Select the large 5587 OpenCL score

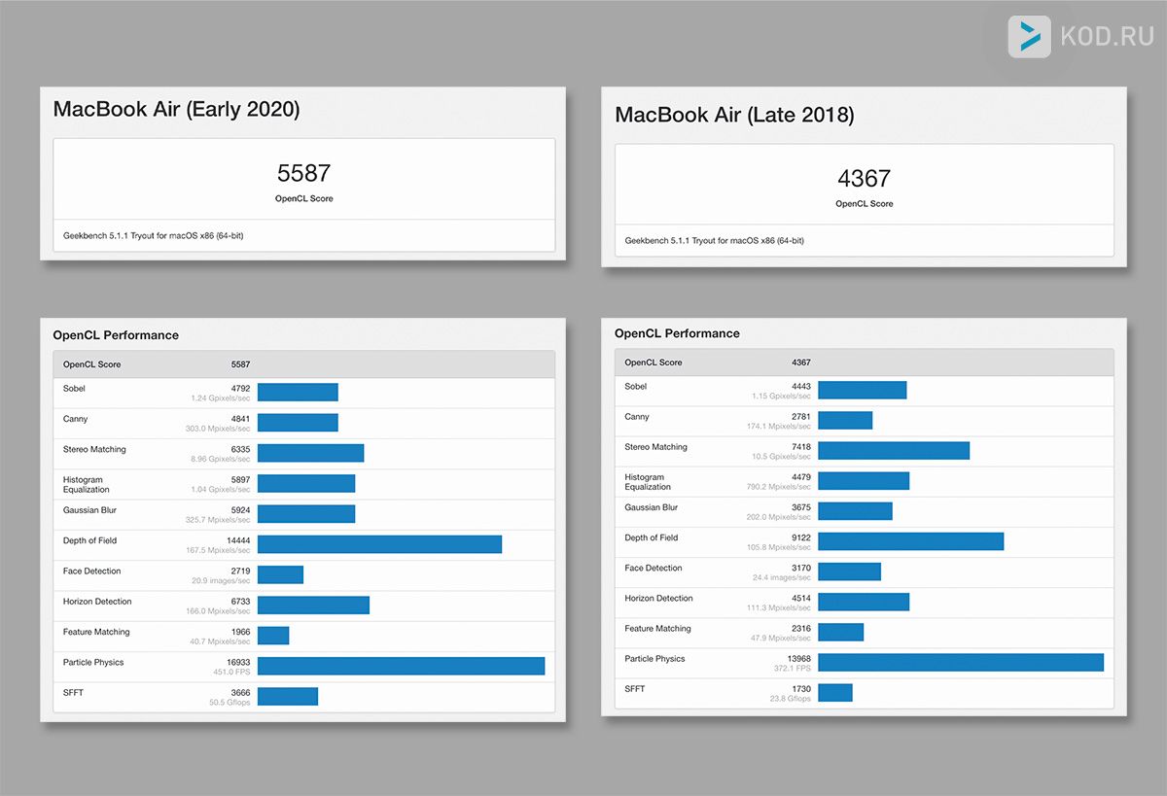(303, 173)
